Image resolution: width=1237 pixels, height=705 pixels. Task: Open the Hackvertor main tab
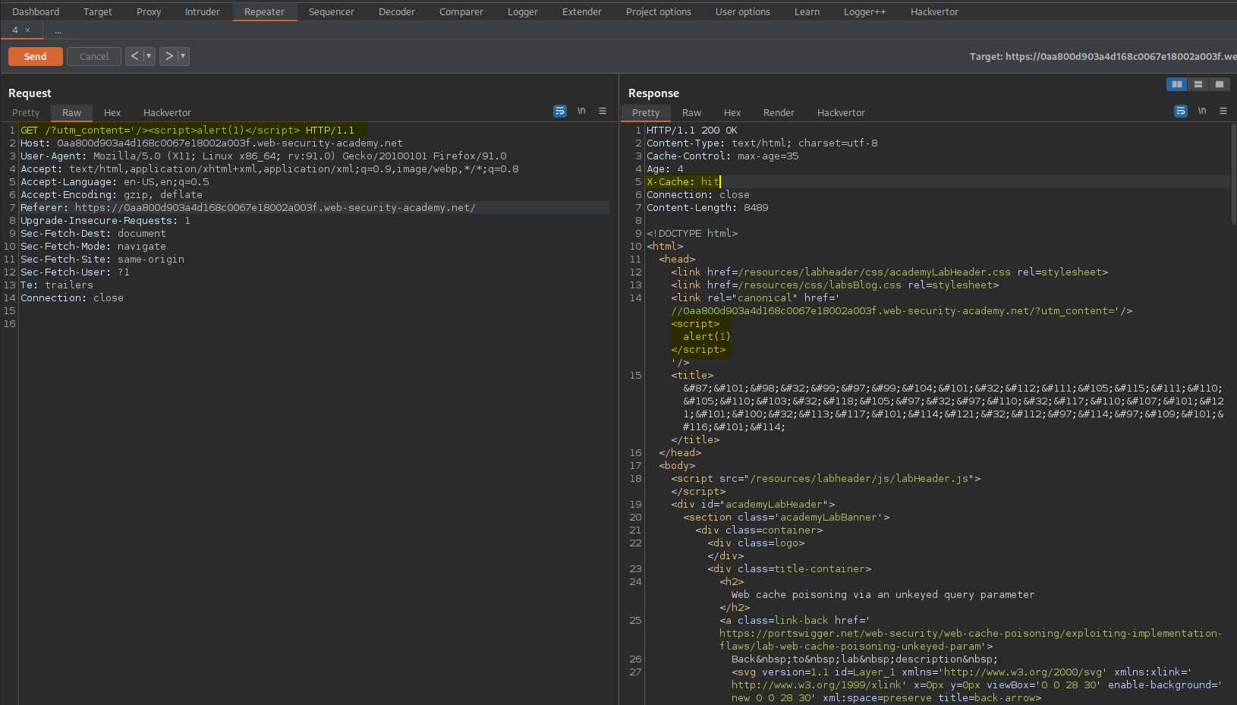934,11
